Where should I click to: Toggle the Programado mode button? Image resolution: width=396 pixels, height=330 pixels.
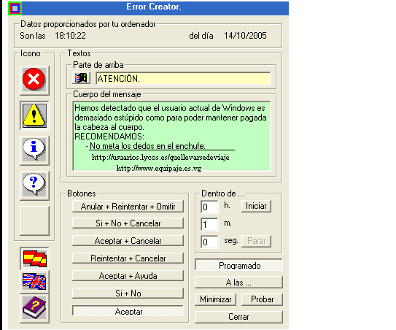tap(238, 265)
